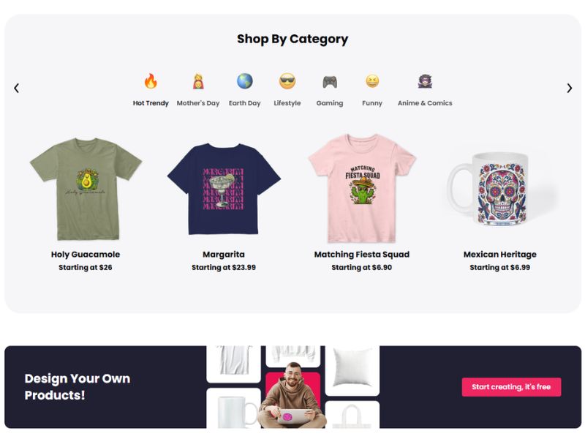Viewport: 585px width, 439px height.
Task: Show previous categories with left arrow
Action: (16, 88)
